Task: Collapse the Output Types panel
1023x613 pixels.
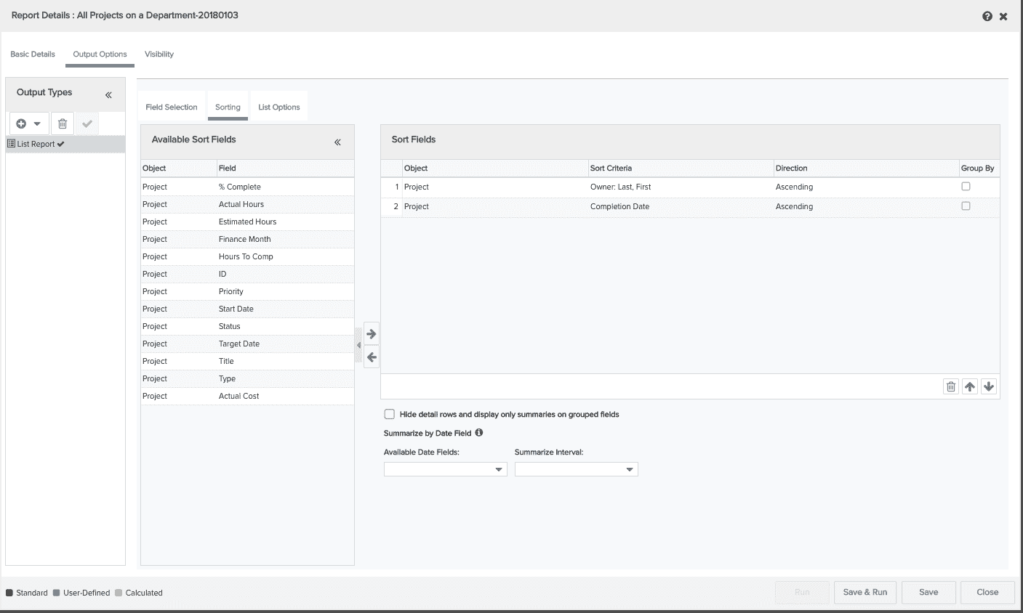Action: pos(108,95)
